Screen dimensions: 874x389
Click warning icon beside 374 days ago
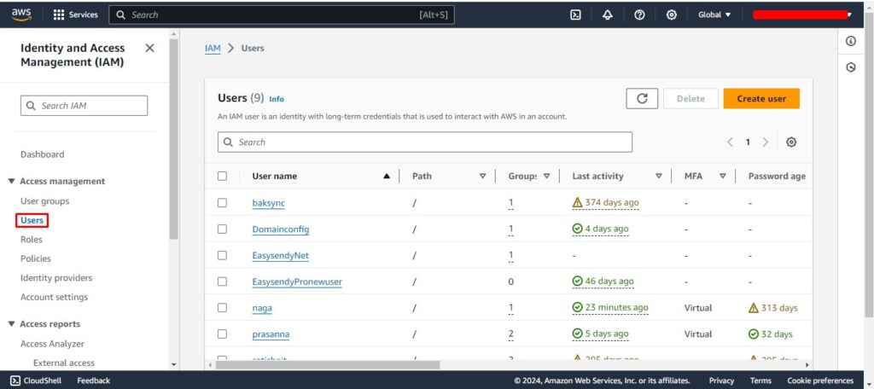(x=578, y=203)
